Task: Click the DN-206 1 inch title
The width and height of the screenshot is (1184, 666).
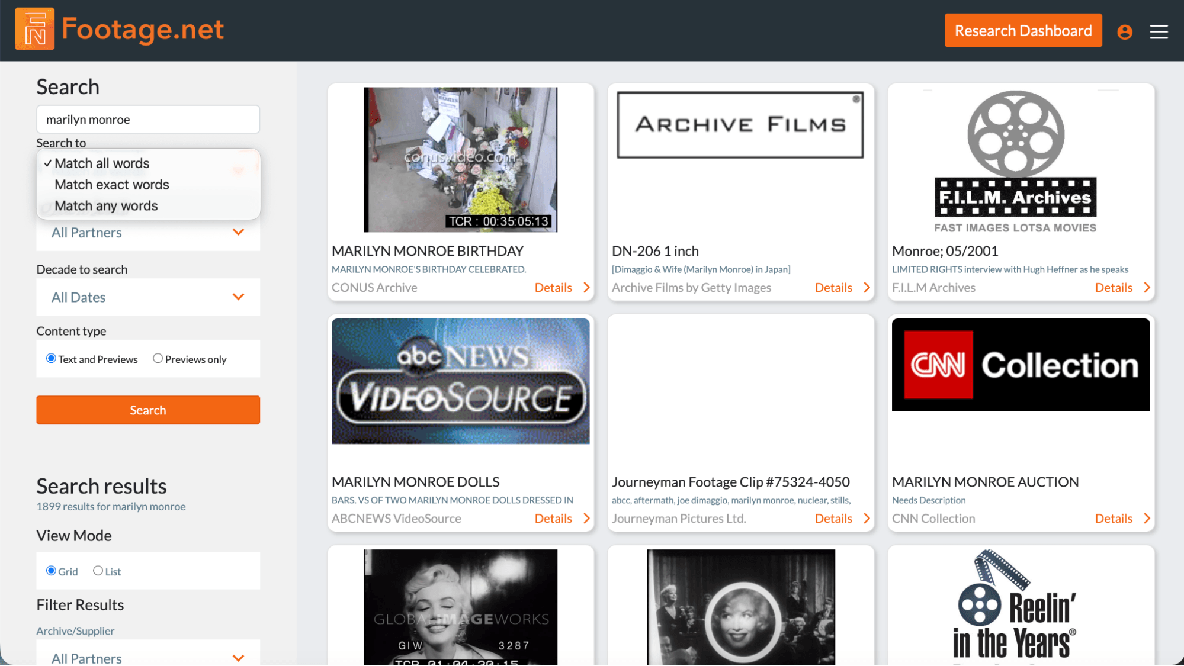Action: 655,251
